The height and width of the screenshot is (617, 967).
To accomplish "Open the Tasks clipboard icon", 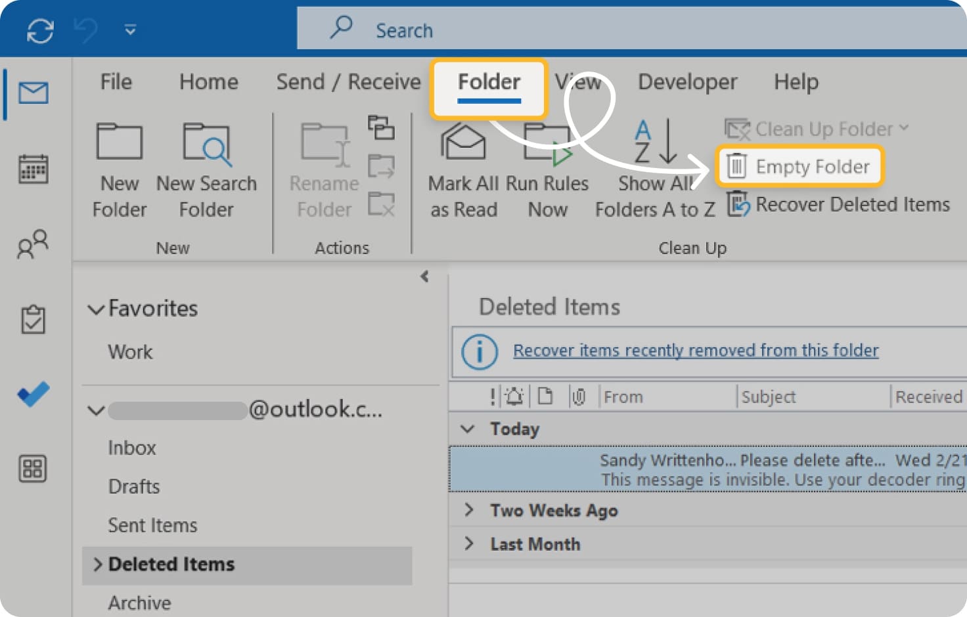I will click(x=33, y=320).
